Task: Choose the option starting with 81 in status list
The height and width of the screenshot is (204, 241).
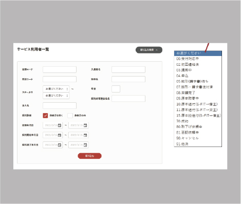Action: click(198, 133)
